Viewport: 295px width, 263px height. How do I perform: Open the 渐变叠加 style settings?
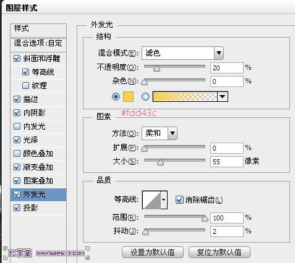[x=38, y=167]
